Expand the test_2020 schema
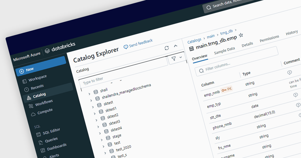Image resolution: width=301 pixels, height=158 pixels. click(105, 153)
